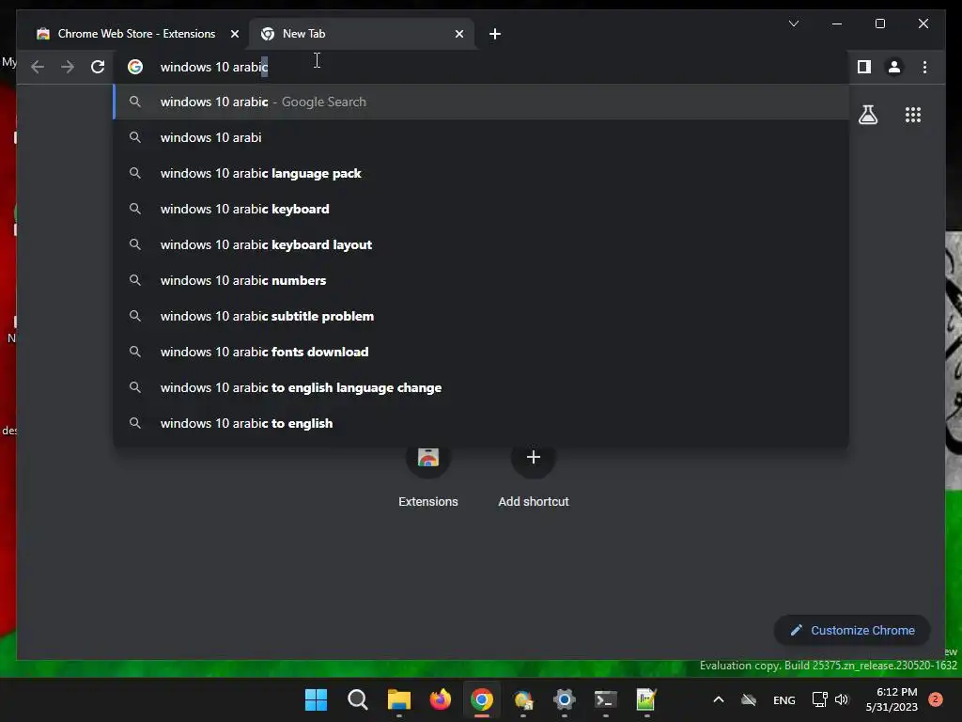962x722 pixels.
Task: Open the Search Labs flask icon
Action: [868, 115]
